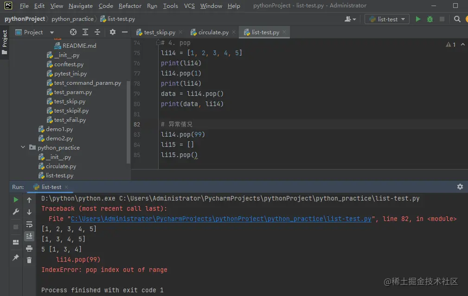This screenshot has width=468, height=296.
Task: Collapse the python_practice folder
Action: click(23, 147)
